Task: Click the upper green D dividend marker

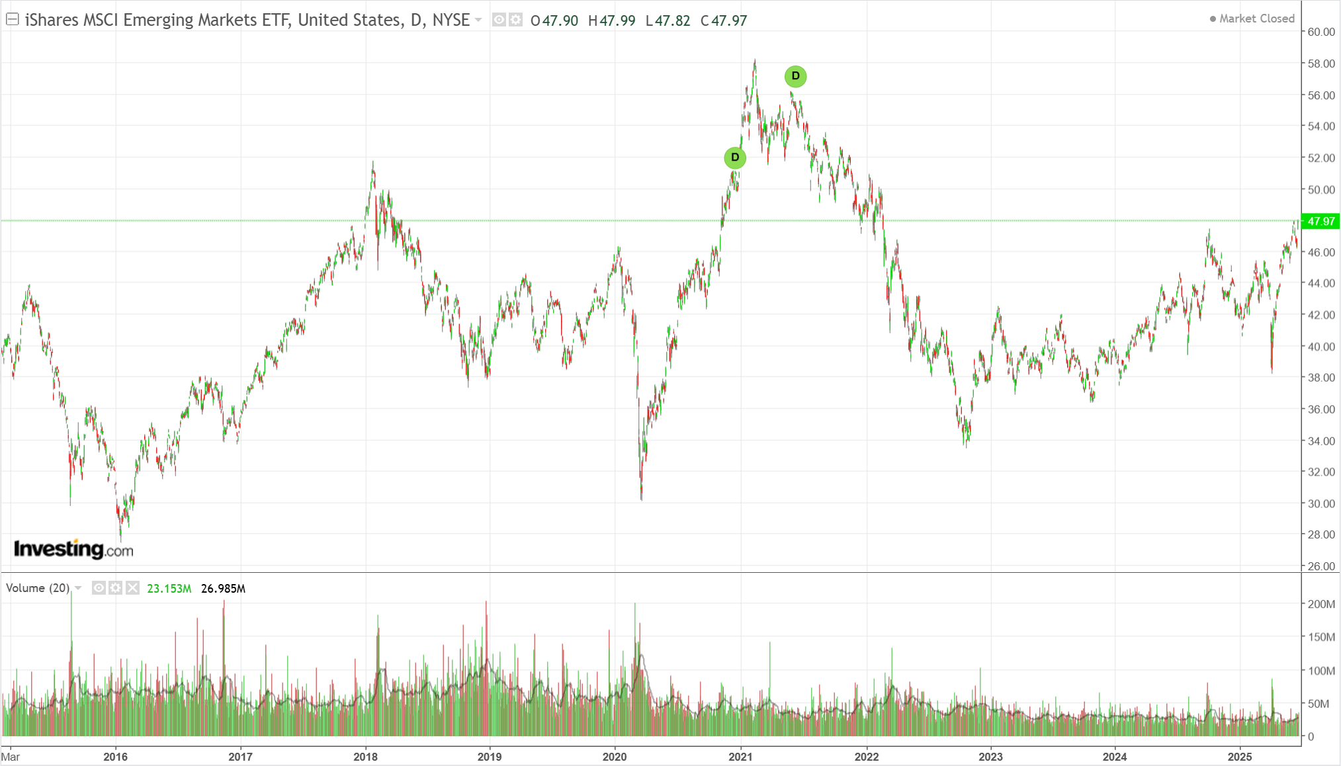Action: click(795, 76)
